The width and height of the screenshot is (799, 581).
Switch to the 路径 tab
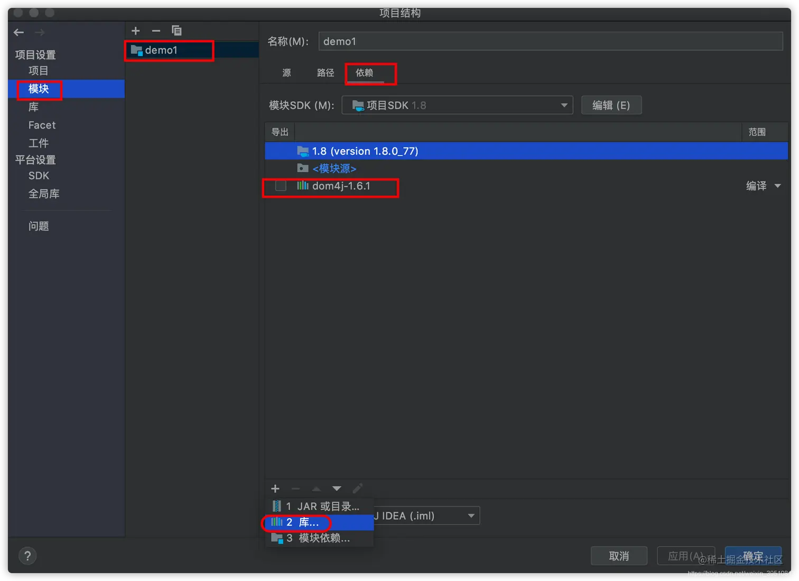(326, 73)
